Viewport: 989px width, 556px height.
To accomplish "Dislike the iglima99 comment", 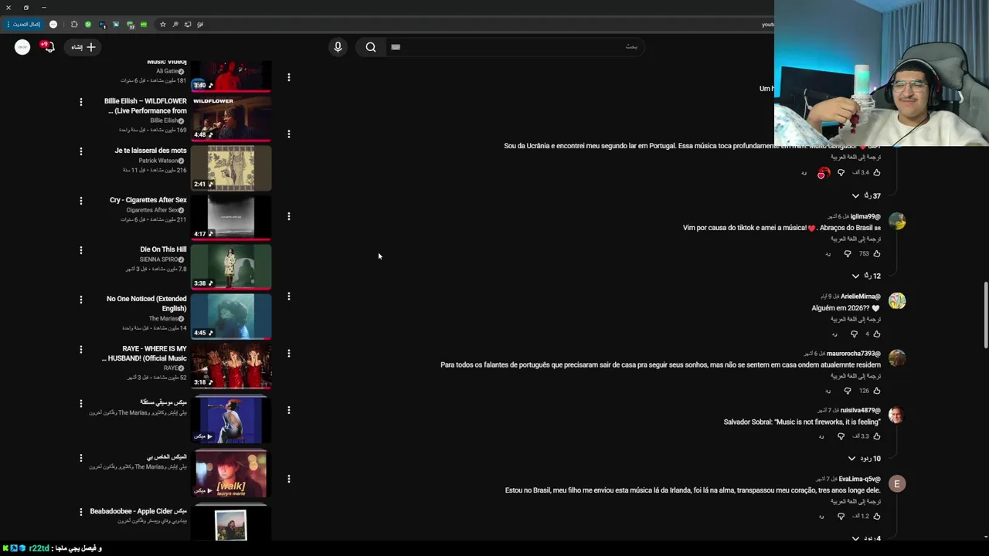I will 848,253.
